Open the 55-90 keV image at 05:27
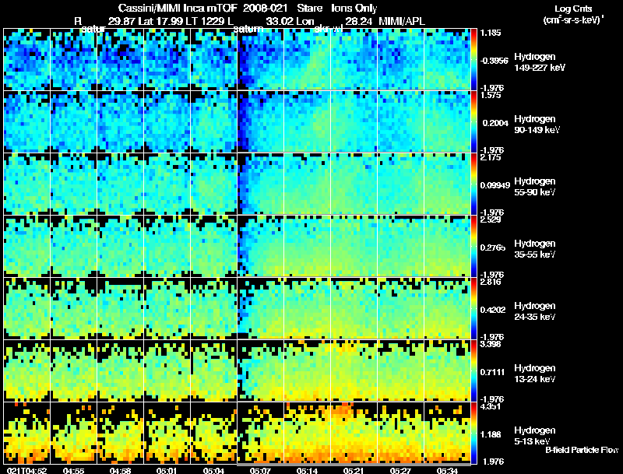 point(400,184)
